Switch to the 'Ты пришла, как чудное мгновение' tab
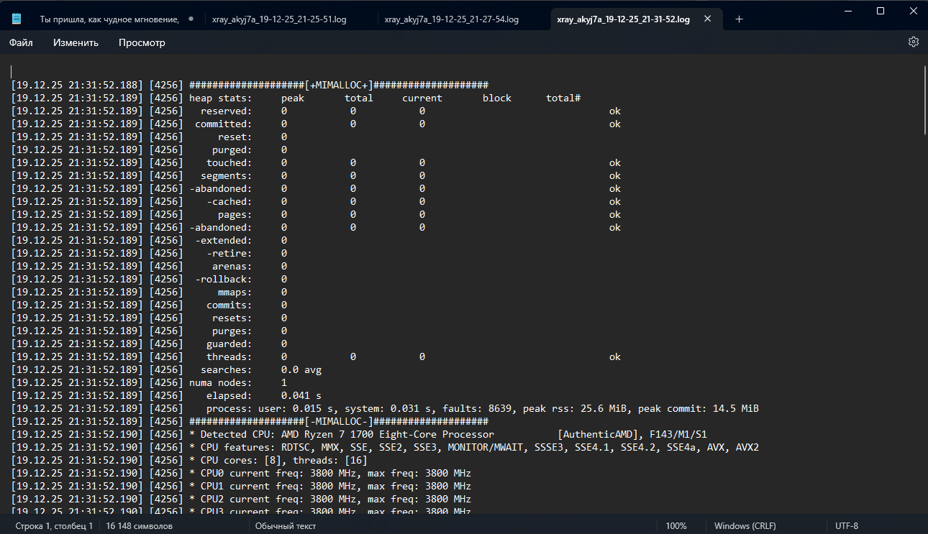 pyautogui.click(x=119, y=19)
